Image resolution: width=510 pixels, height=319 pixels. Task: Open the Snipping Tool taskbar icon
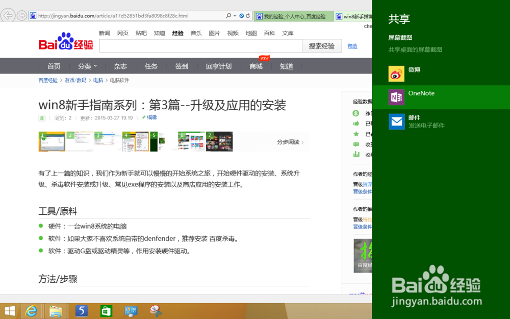click(156, 311)
